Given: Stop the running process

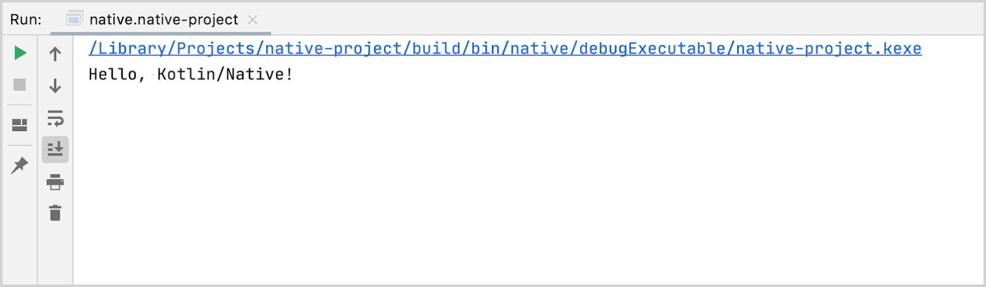Looking at the screenshot, I should (x=20, y=84).
